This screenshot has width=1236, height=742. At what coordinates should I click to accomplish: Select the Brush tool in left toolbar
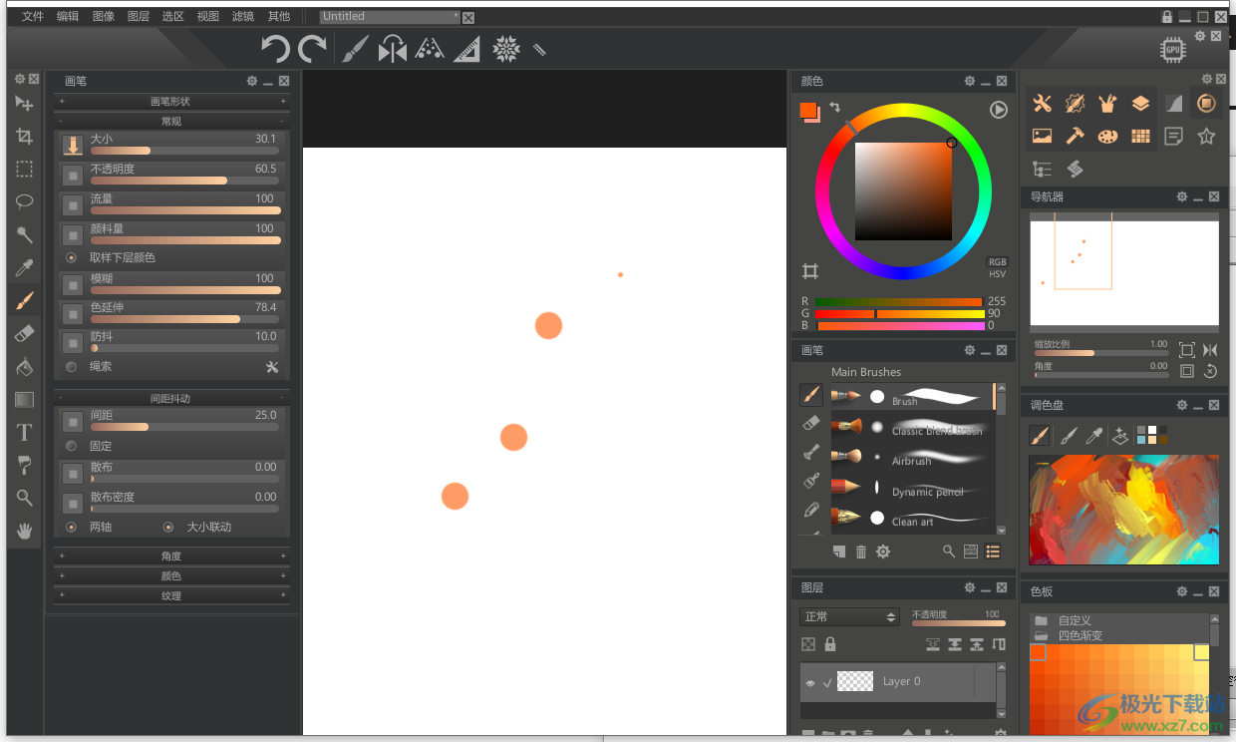pyautogui.click(x=25, y=300)
